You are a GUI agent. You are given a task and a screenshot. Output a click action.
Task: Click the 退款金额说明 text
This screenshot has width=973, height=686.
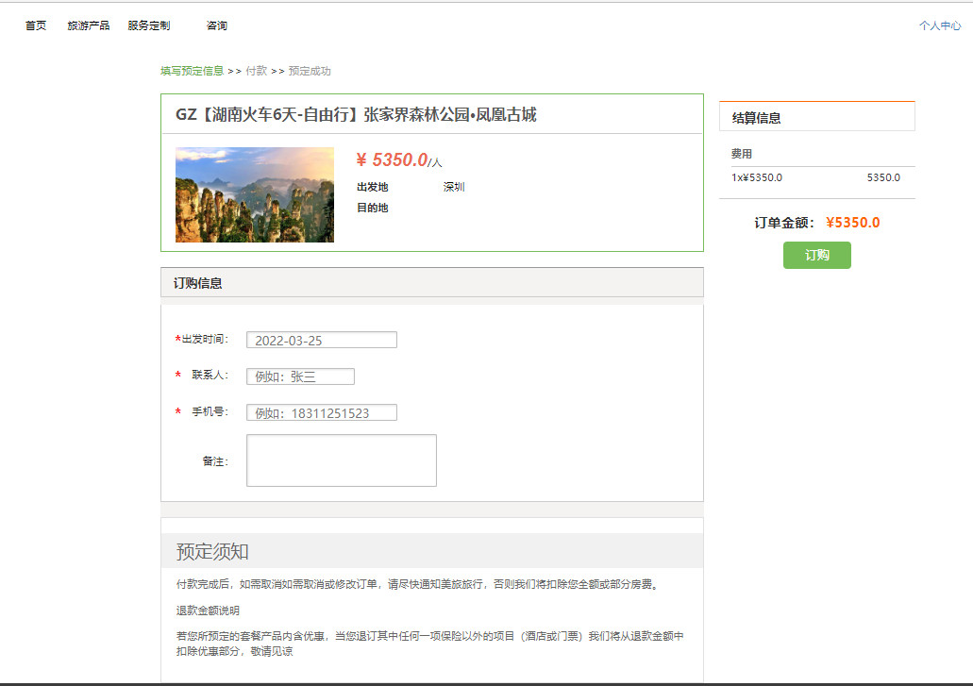(x=208, y=611)
